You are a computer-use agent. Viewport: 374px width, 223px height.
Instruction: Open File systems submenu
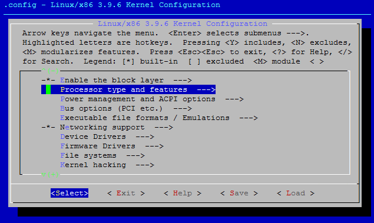point(102,155)
